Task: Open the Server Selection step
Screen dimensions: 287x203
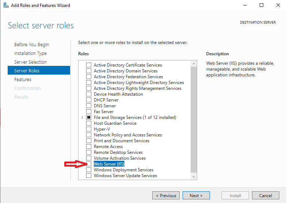Action: 31,62
